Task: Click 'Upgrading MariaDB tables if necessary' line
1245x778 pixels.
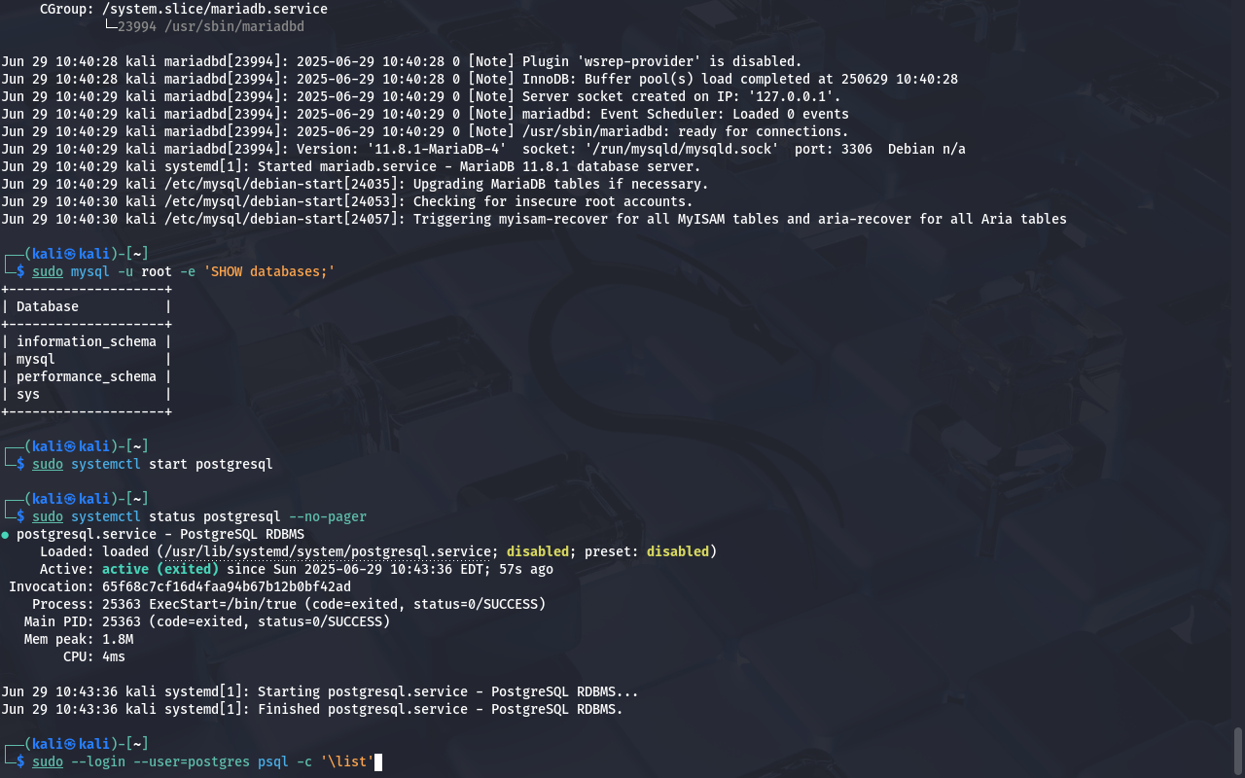Action: (x=355, y=184)
